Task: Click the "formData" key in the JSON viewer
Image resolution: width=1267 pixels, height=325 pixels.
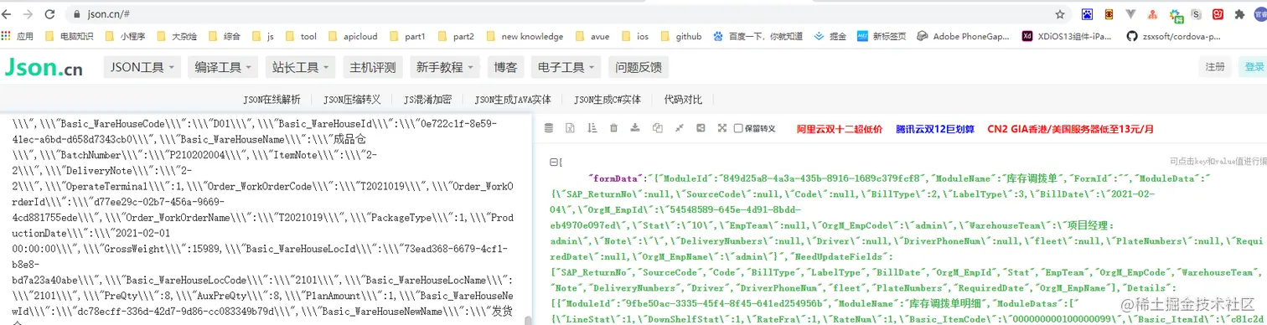Action: pos(616,178)
